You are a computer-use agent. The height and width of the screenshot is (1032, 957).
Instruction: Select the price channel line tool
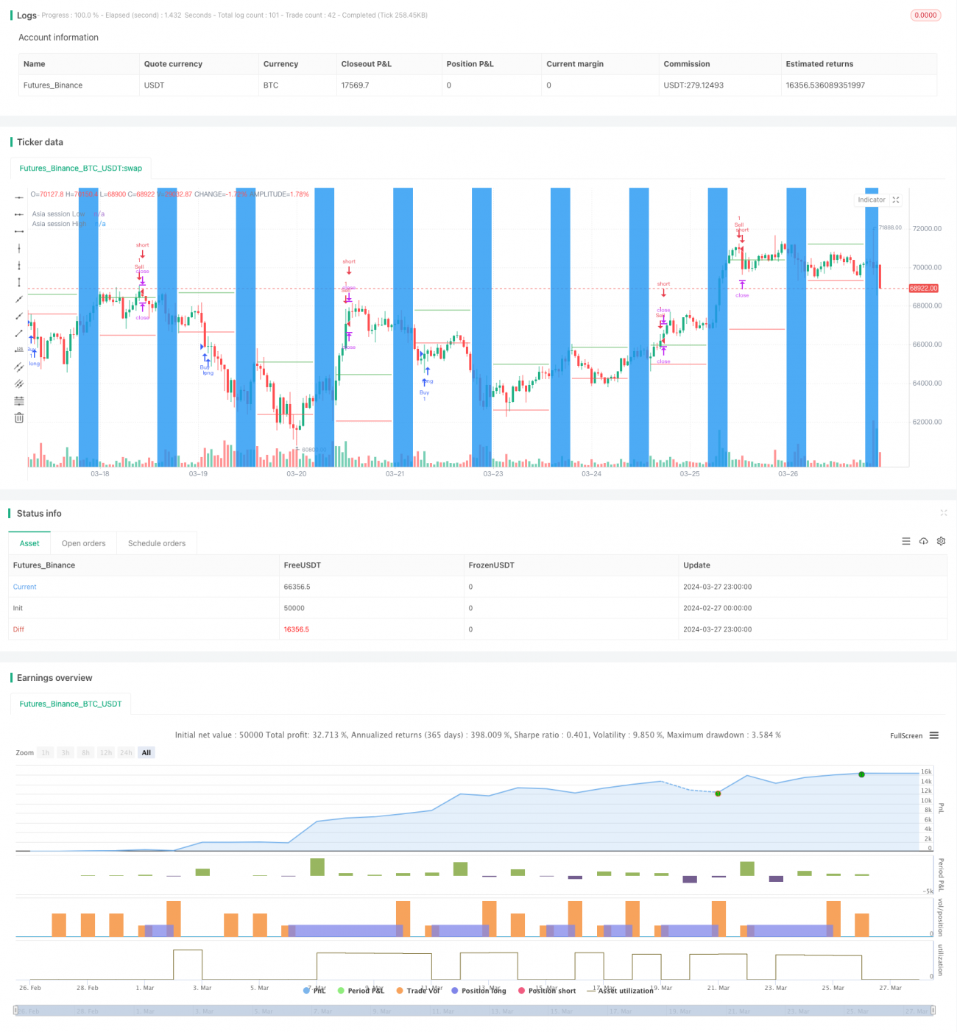(x=19, y=367)
